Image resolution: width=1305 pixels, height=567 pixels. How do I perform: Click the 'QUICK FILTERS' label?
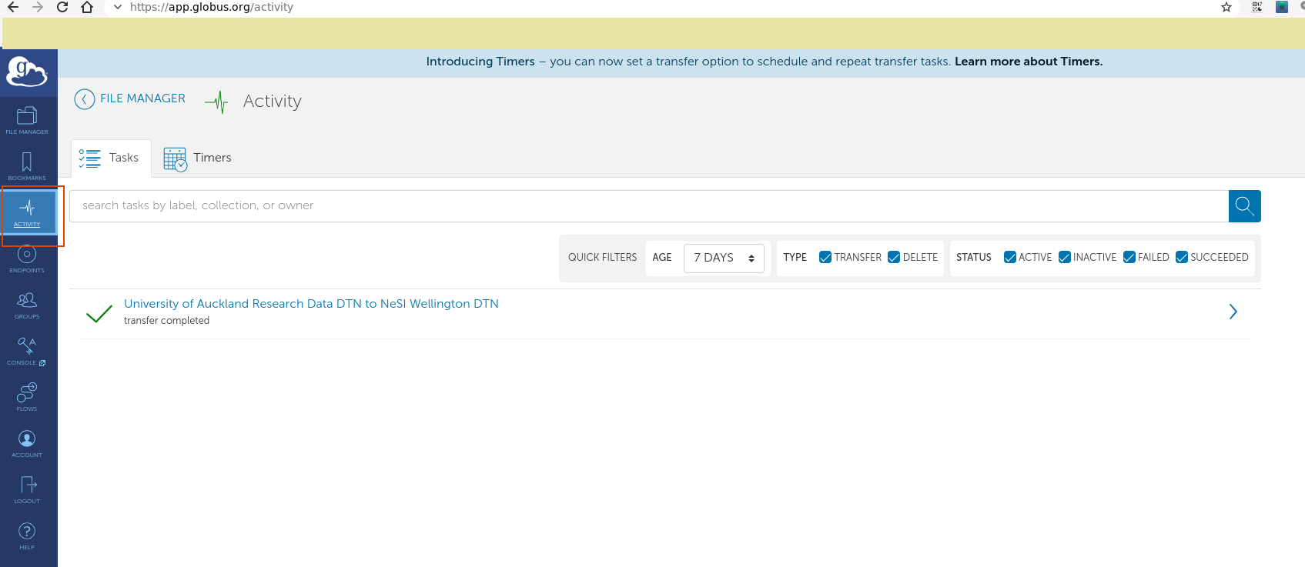[x=602, y=258]
